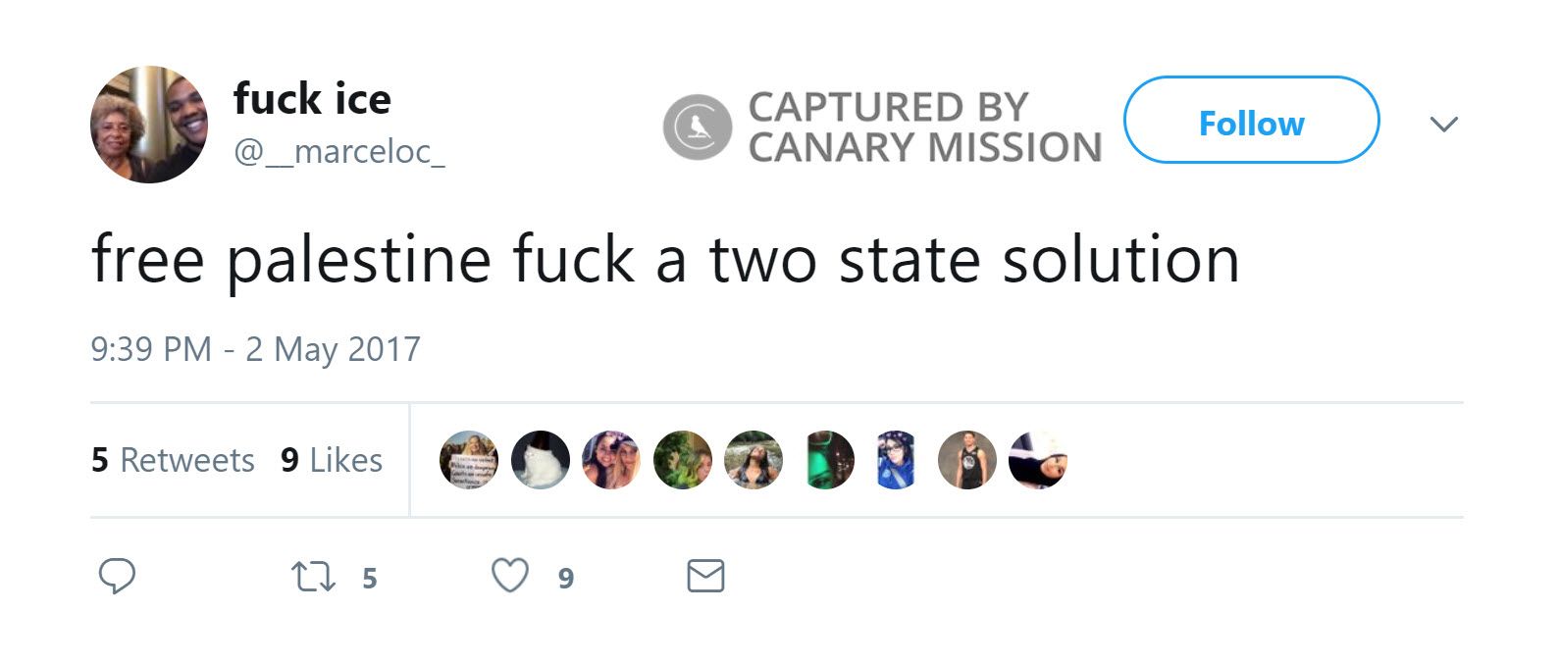Open liker avatar of two women together
Image resolution: width=1559 pixels, height=663 pixels.
611,460
